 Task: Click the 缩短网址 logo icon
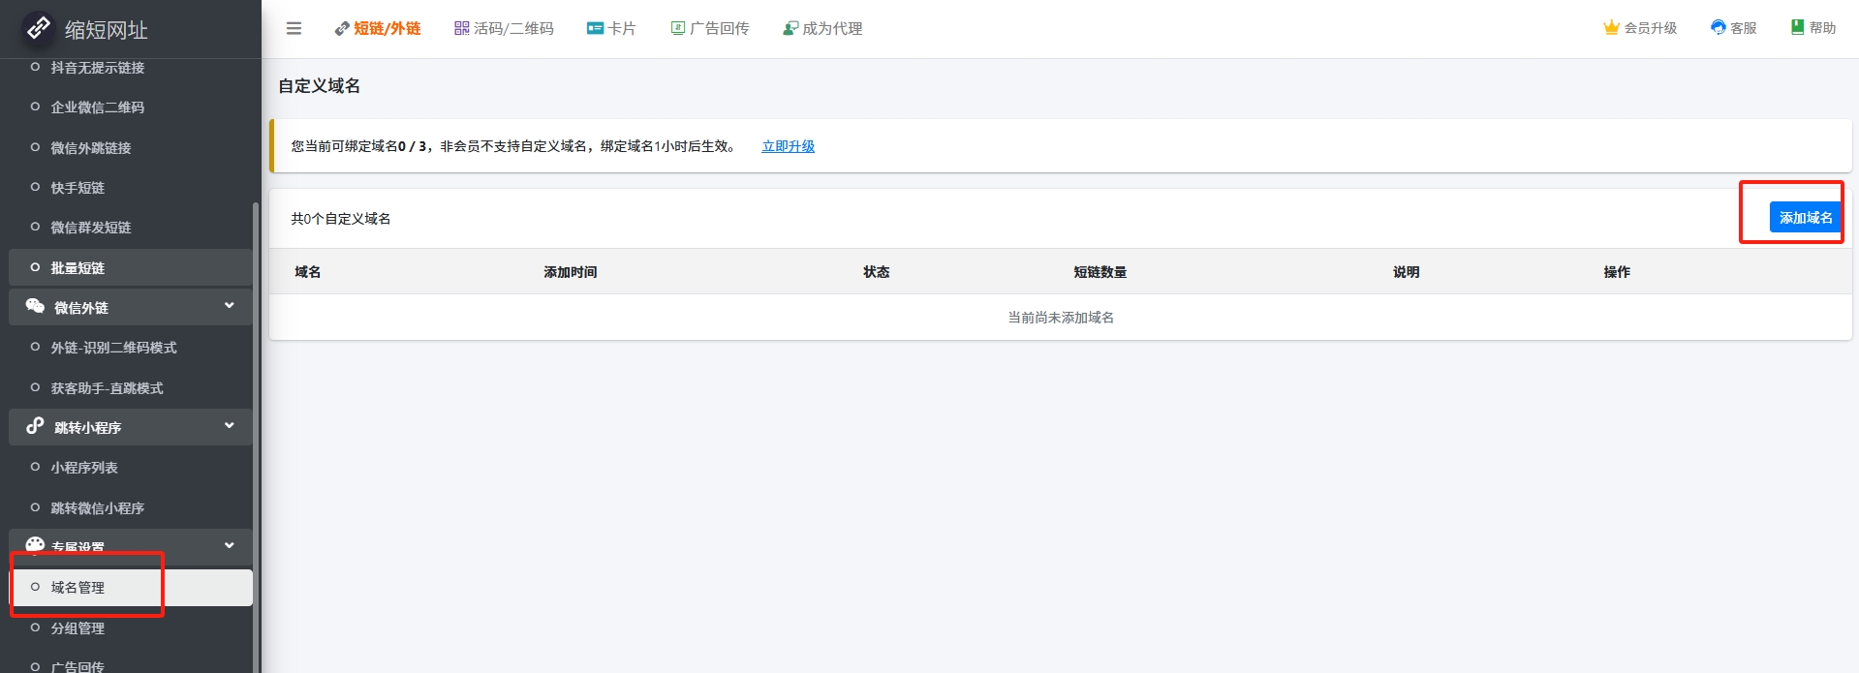39,28
